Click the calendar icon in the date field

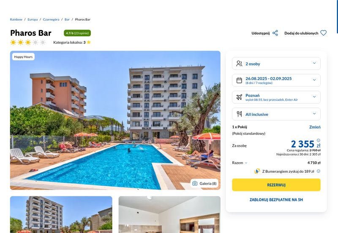(239, 80)
